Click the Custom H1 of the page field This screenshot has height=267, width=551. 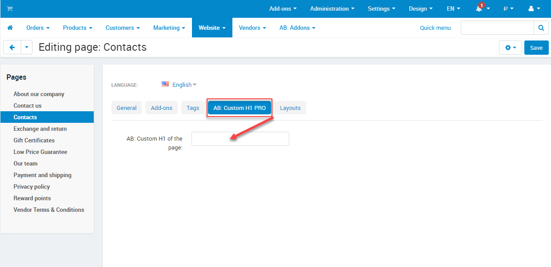click(240, 139)
